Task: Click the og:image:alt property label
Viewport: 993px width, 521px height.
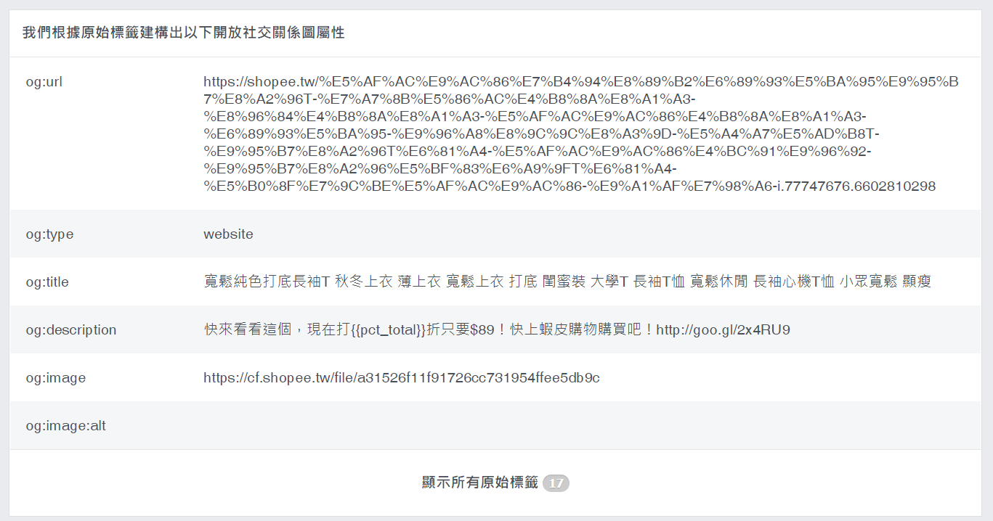Action: tap(66, 426)
